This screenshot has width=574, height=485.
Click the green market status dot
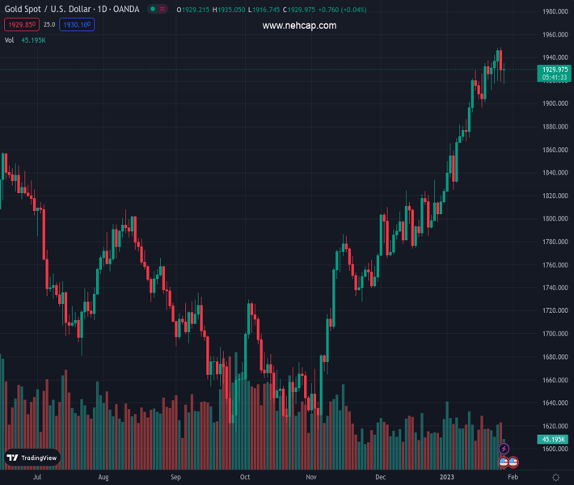152,10
